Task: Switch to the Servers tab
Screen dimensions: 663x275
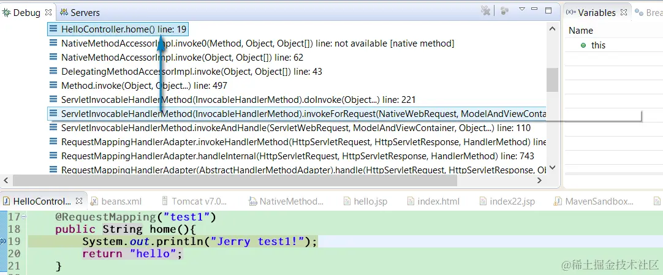Action: (x=85, y=13)
